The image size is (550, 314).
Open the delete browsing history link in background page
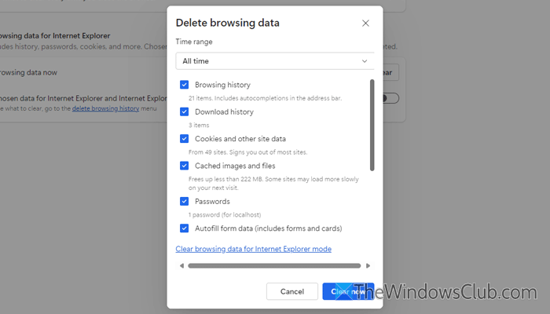pyautogui.click(x=105, y=108)
